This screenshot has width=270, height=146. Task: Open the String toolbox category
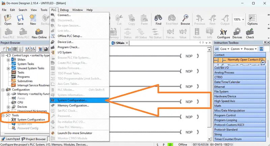[x=240, y=134]
